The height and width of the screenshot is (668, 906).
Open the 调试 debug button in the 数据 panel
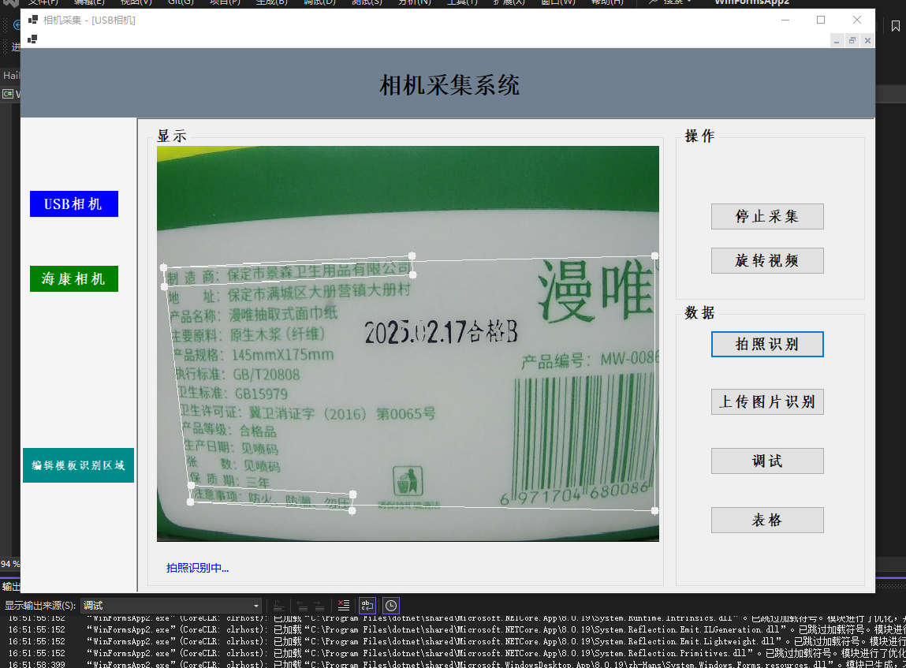point(767,461)
